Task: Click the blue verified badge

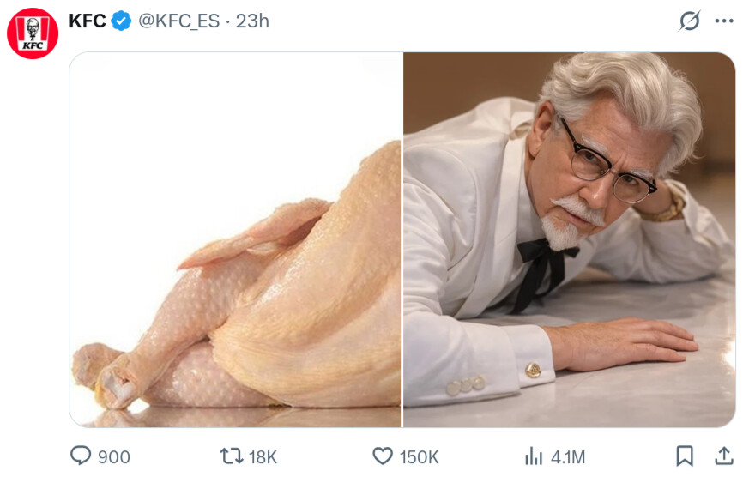Action: 121,21
